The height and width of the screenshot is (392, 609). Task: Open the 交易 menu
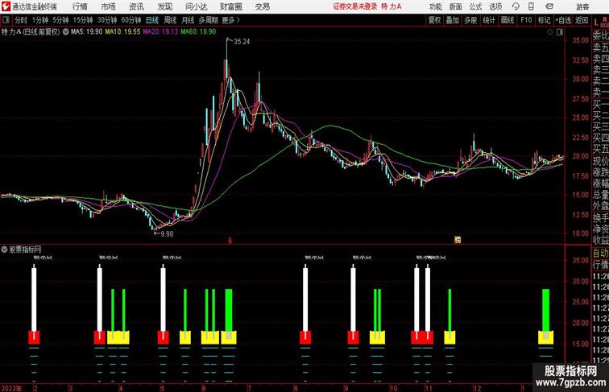262,6
